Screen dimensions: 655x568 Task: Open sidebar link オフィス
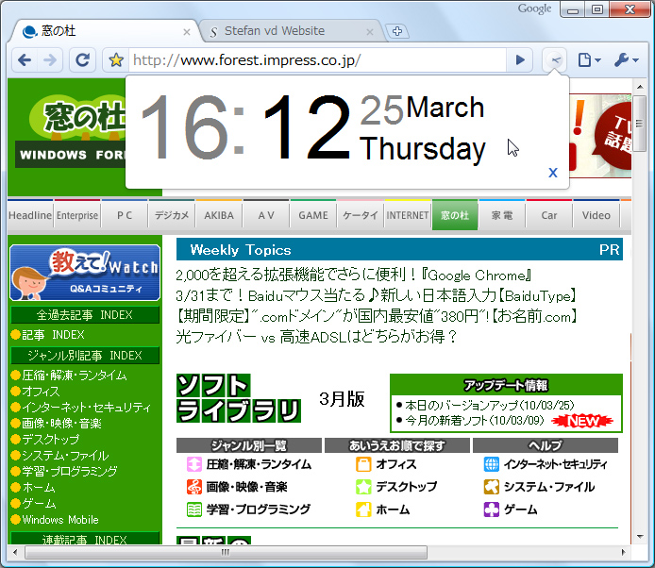tap(41, 392)
